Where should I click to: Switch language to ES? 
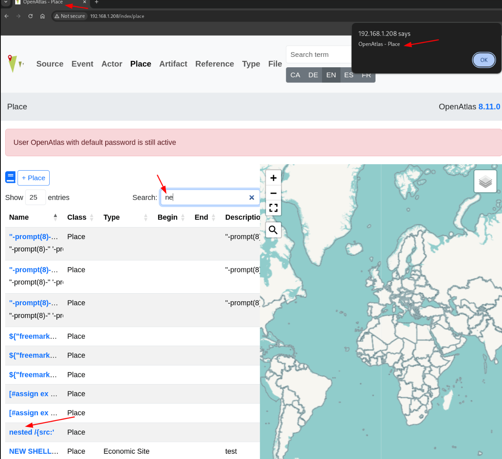click(349, 75)
